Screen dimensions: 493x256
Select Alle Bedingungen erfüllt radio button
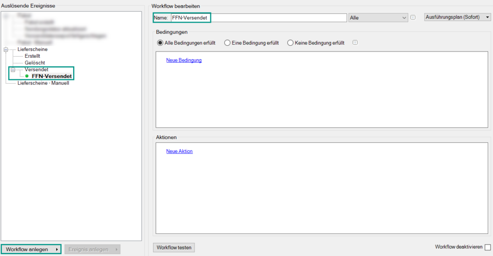[161, 43]
